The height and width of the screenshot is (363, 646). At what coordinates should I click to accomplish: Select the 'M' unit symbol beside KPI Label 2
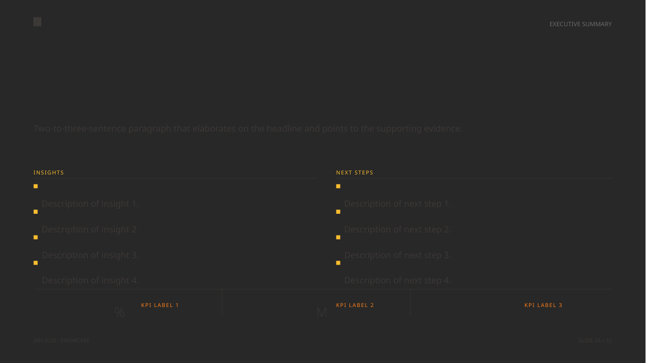pos(322,313)
